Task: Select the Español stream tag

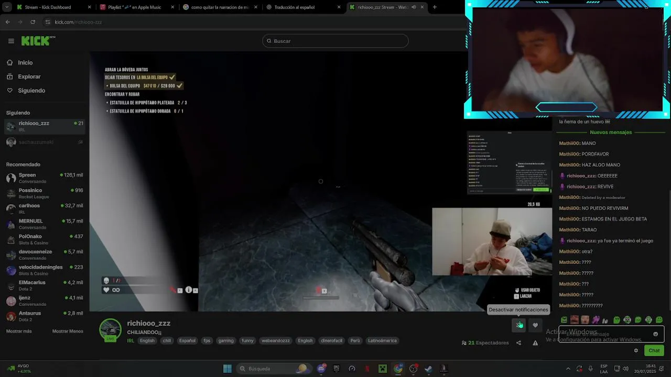Action: 187,341
